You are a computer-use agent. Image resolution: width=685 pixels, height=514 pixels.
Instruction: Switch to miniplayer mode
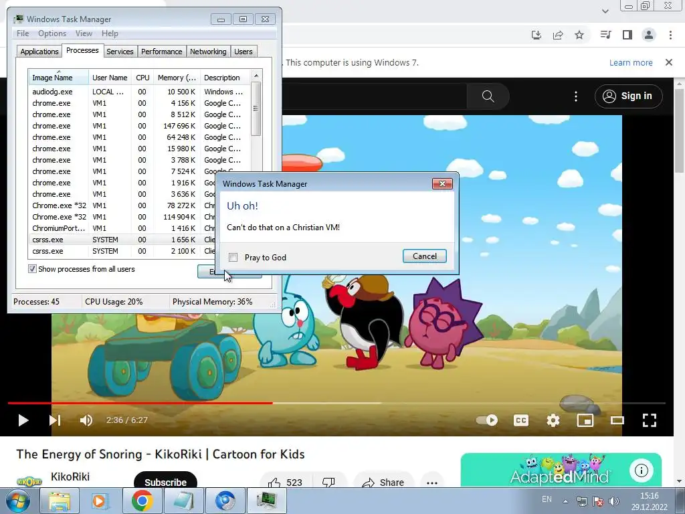click(x=585, y=420)
